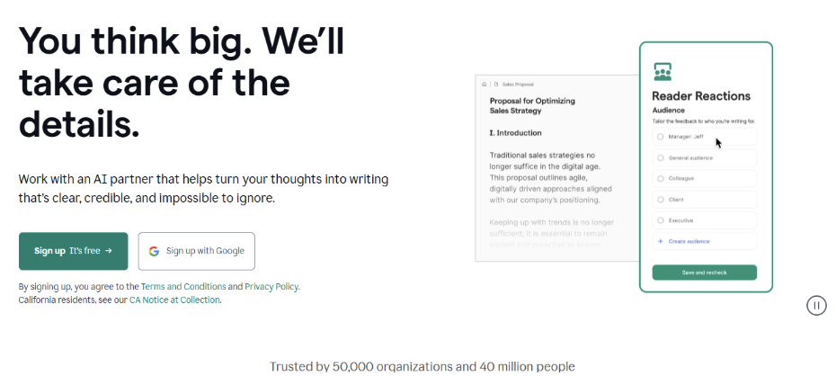The height and width of the screenshot is (385, 836).
Task: Click the plus icon for Create audience
Action: pos(661,241)
